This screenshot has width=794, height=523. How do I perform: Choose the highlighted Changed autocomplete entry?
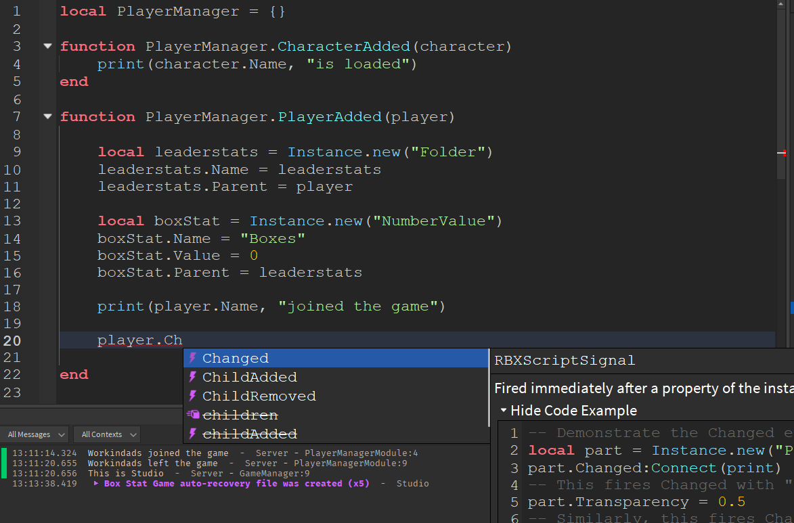pyautogui.click(x=235, y=358)
